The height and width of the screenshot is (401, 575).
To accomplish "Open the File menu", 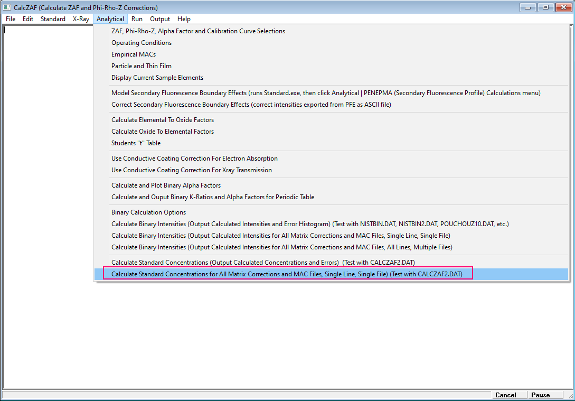I will pos(11,19).
